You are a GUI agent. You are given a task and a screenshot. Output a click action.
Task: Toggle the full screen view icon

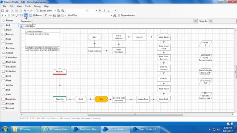(59, 16)
